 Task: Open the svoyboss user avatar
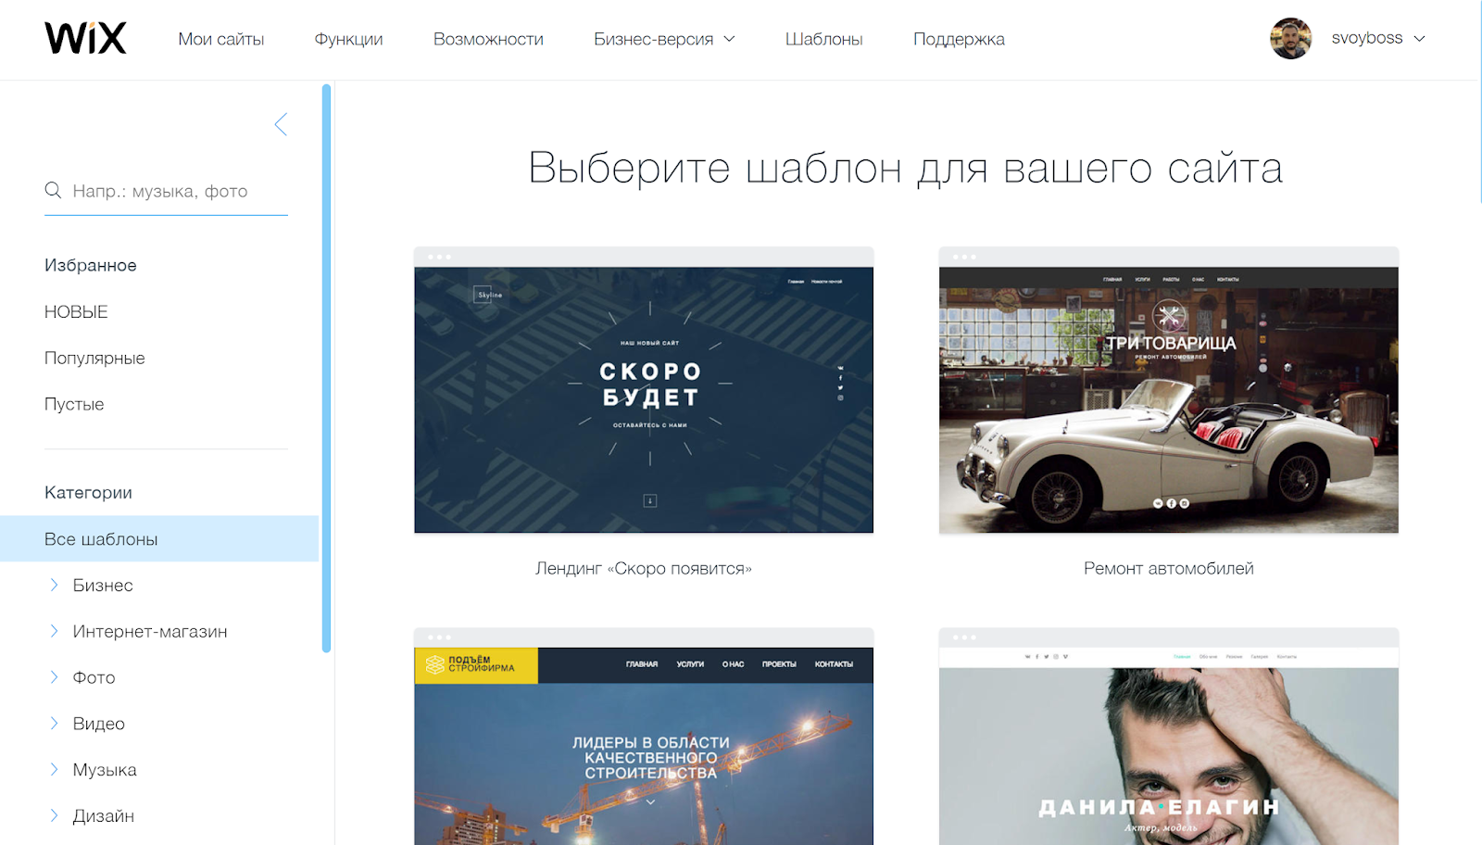click(x=1290, y=38)
